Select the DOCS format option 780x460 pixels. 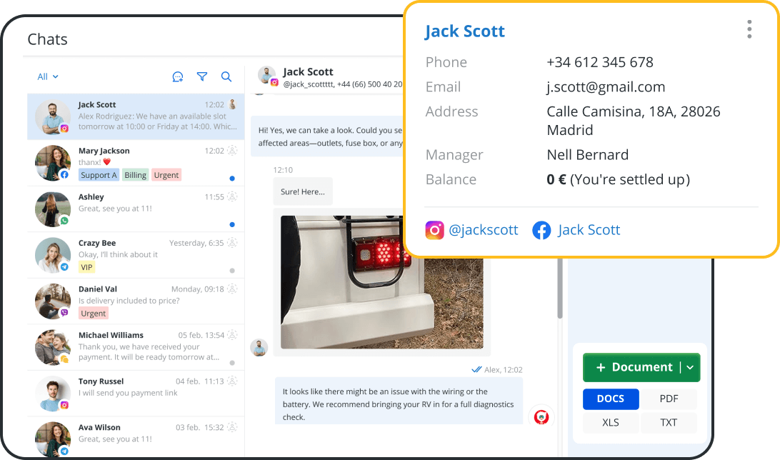tap(610, 399)
